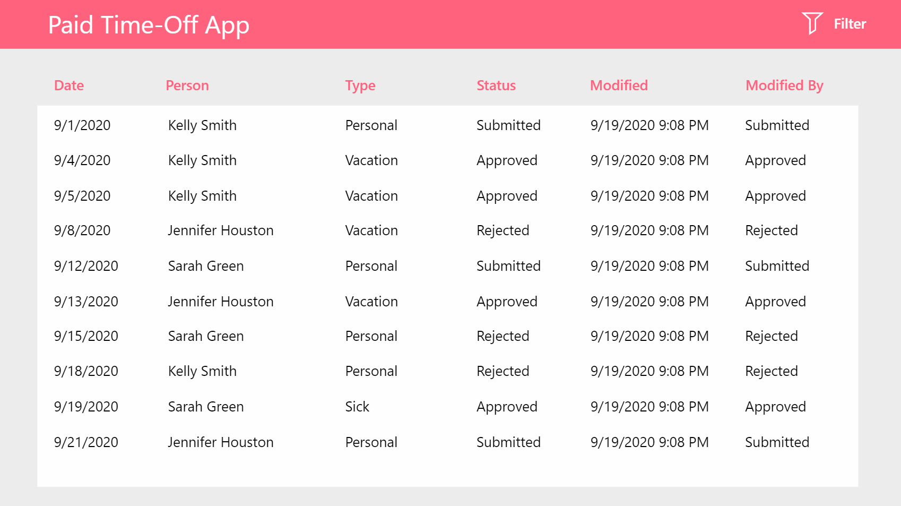Select Sarah Green's 9/12/2020 Personal request
Viewport: 901px width, 506px height.
371,265
